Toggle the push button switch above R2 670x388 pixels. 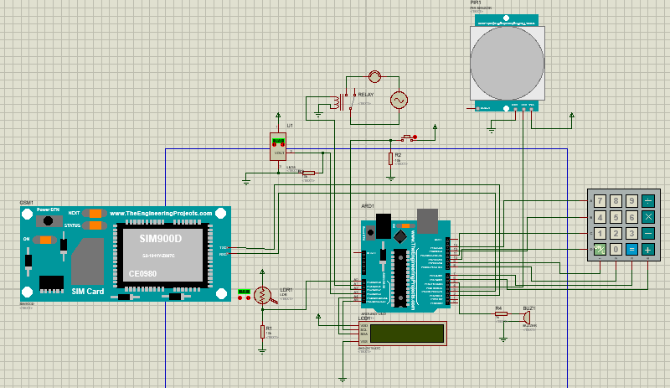point(409,138)
